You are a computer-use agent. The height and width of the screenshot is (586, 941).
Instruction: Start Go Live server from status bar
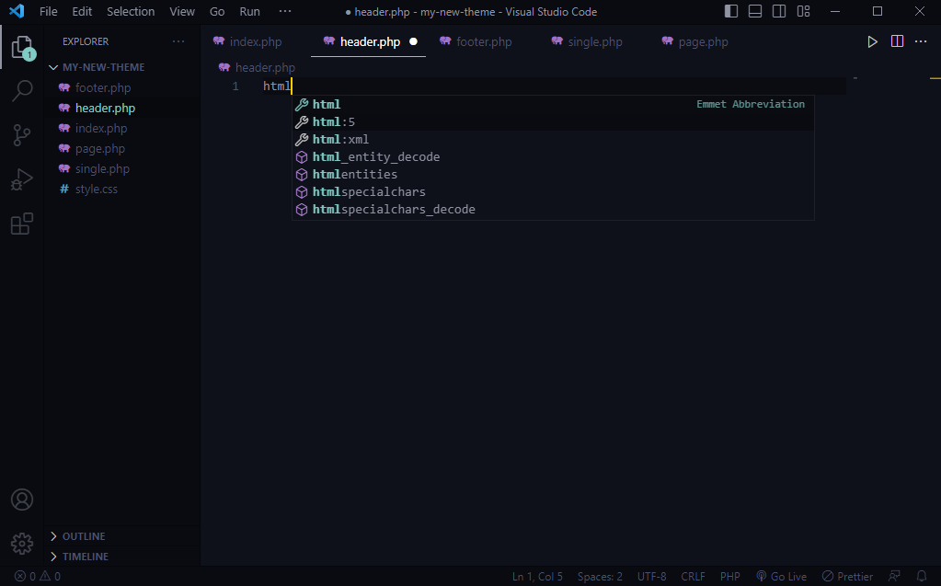click(781, 577)
